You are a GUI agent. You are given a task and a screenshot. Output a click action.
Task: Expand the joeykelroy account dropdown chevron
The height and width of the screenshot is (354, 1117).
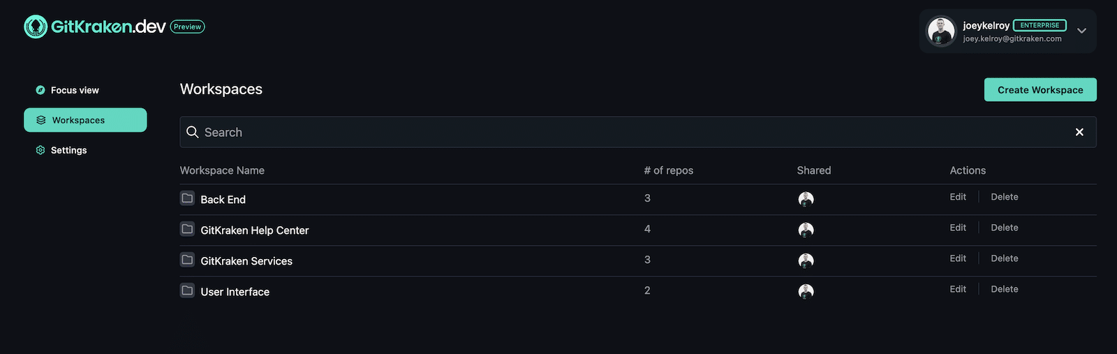[x=1081, y=31]
